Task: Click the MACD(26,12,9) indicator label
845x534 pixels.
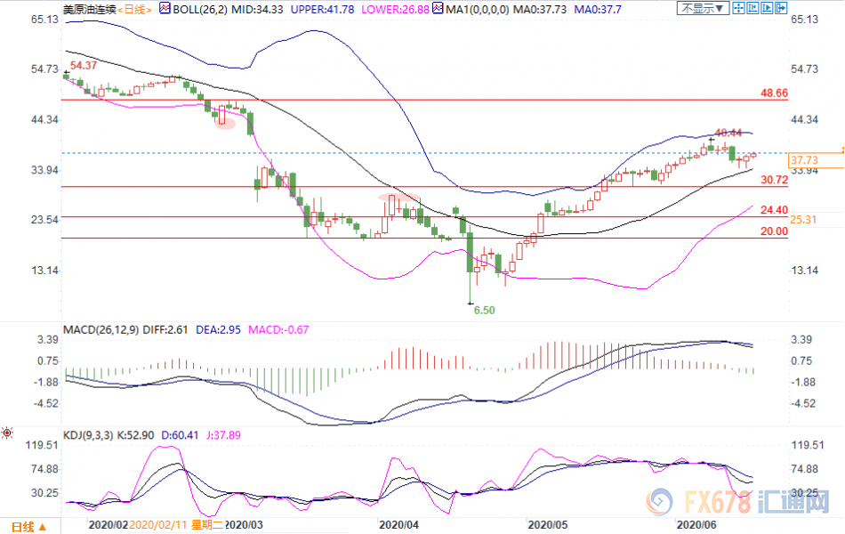Action: pos(101,329)
